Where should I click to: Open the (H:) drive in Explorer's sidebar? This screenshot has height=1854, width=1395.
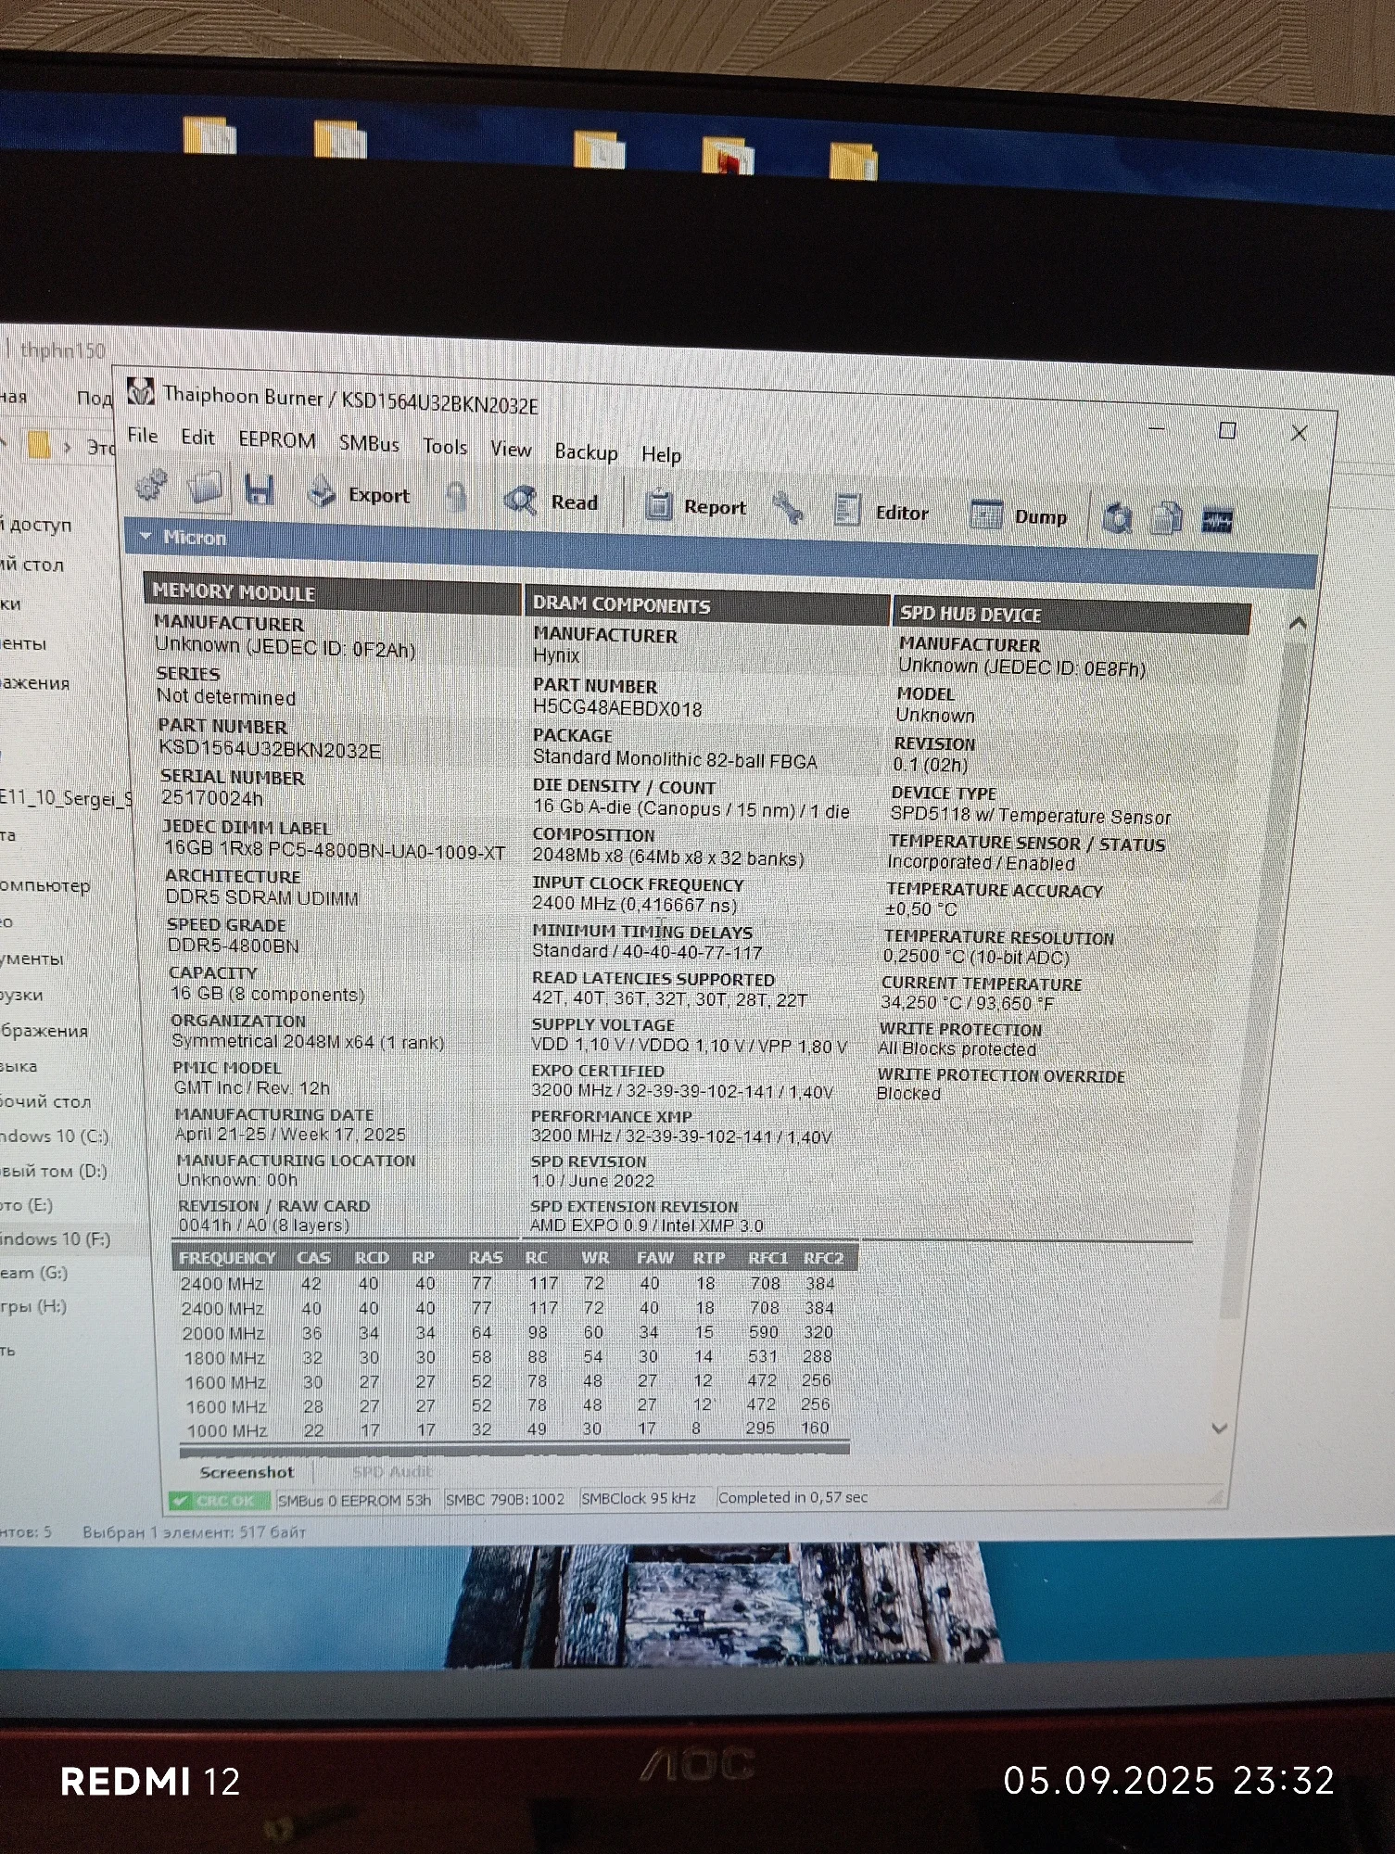coord(33,1307)
